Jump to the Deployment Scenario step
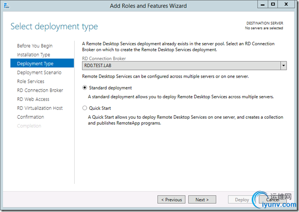 (39, 73)
